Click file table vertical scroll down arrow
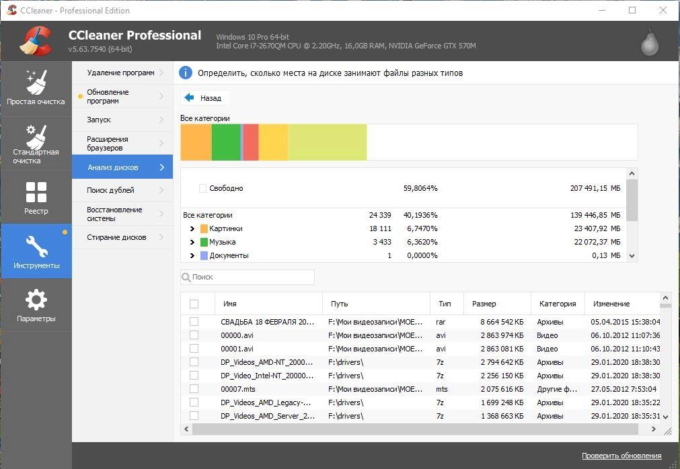The width and height of the screenshot is (680, 469). click(x=666, y=417)
